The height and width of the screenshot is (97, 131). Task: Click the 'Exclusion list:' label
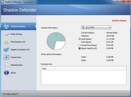(x=47, y=64)
